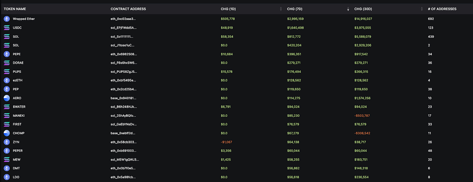Click the 30D change value $5,588,079
Screen dimensions: 473x182
tap(363, 36)
